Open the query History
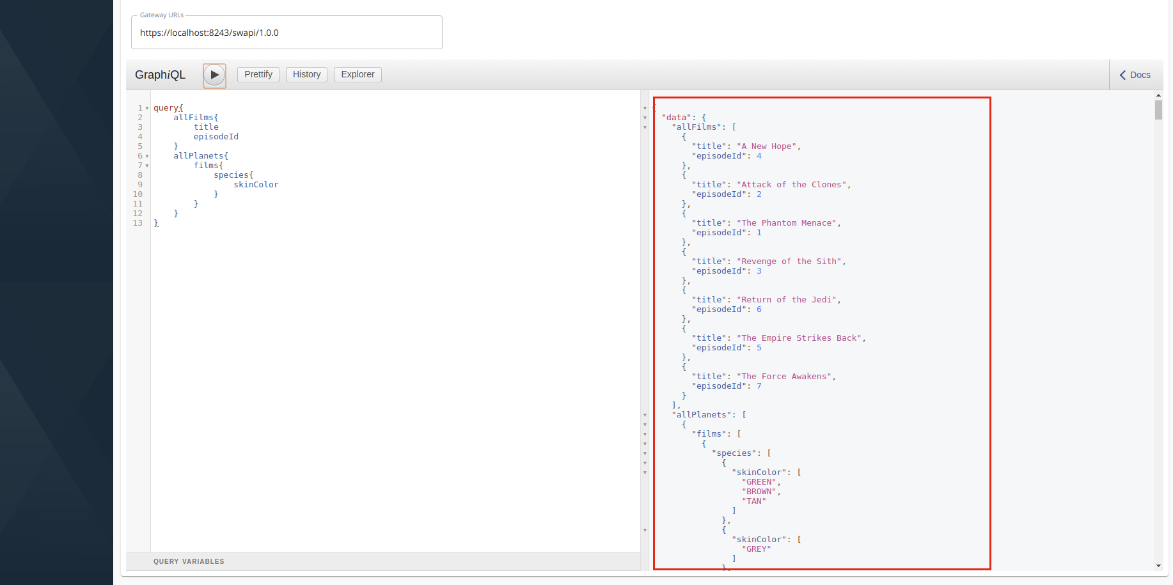 (306, 74)
